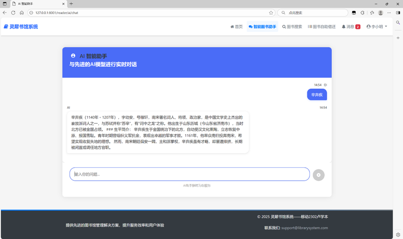Click the 点此搜索 browser search box

pos(312,13)
